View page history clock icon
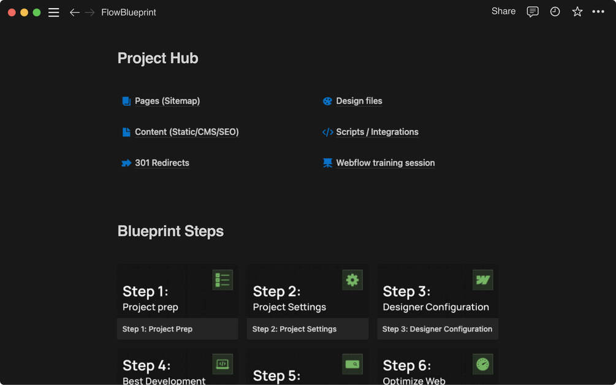616x385 pixels. tap(555, 12)
